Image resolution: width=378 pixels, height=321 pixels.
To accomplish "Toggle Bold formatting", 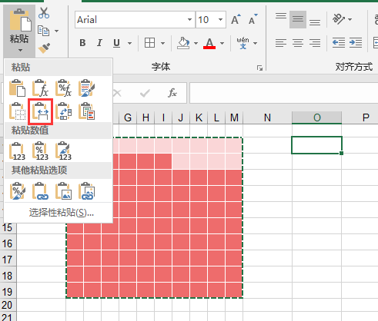I will 82,43.
